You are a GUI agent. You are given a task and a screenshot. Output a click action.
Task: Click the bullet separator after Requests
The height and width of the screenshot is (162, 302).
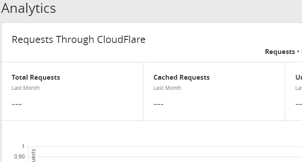click(x=298, y=51)
